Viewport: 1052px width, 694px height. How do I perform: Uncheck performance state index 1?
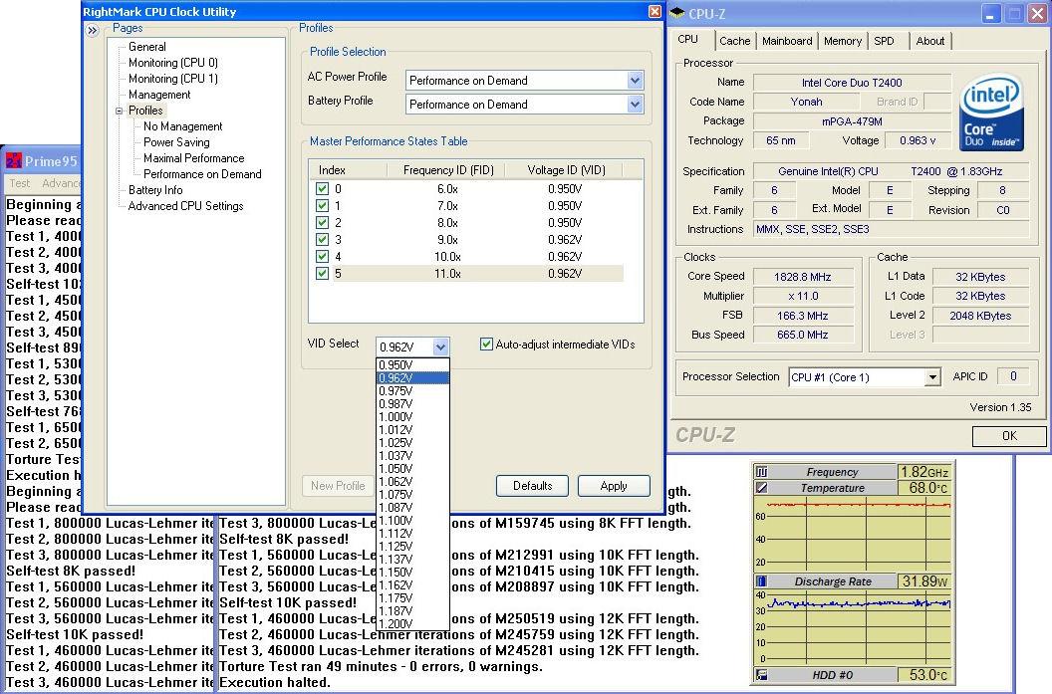click(322, 206)
